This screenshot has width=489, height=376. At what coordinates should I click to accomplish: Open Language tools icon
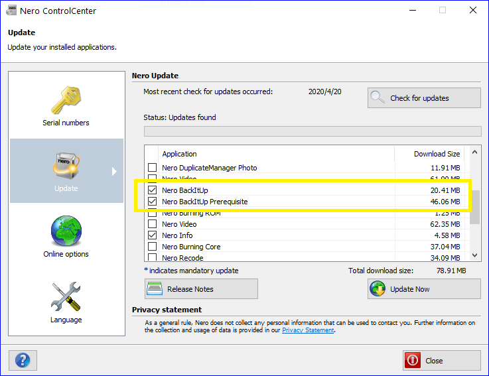pyautogui.click(x=66, y=296)
